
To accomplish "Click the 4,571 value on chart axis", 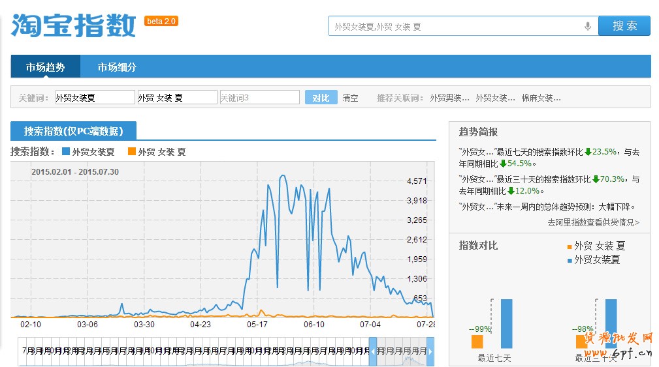I will coord(417,181).
